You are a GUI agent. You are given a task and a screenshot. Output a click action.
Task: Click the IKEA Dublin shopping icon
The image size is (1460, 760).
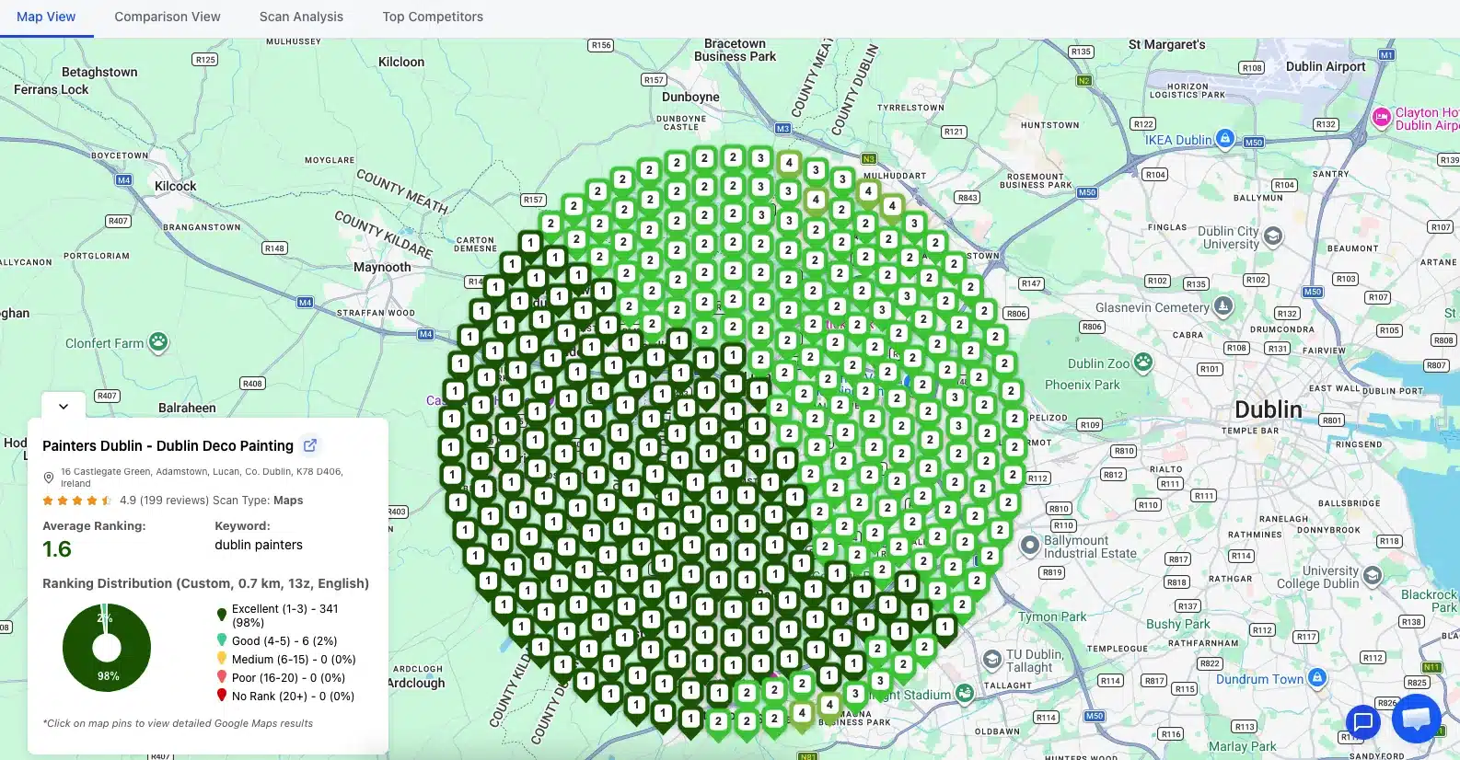click(1224, 139)
